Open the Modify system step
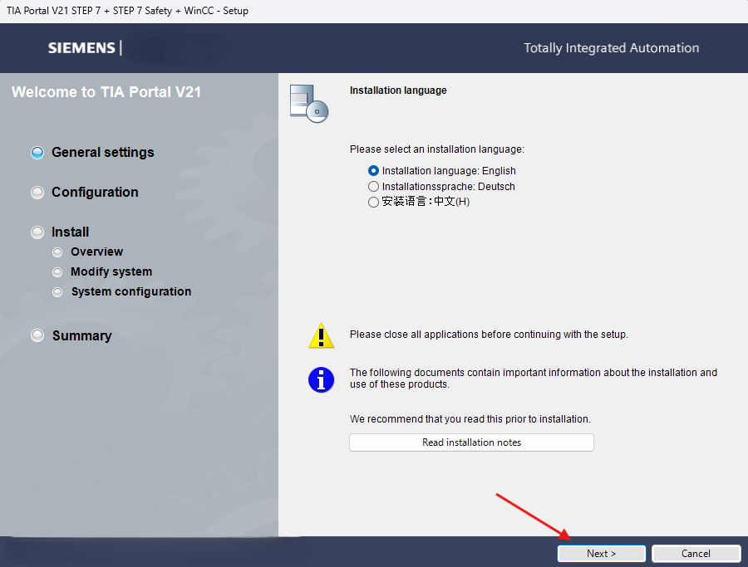 111,272
